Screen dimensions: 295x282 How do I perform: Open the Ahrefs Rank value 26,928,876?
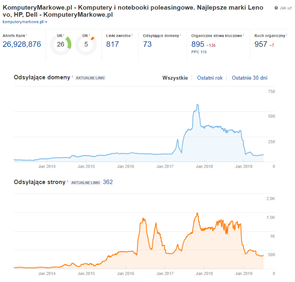click(22, 44)
